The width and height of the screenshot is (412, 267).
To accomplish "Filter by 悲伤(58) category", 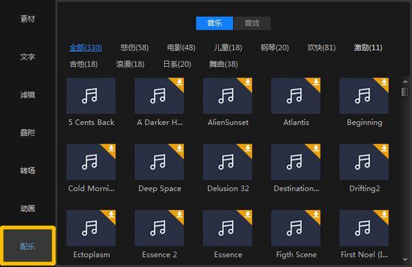I will (x=135, y=47).
